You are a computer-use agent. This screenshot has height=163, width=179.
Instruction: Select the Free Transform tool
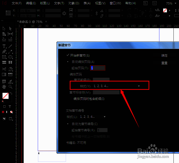coord(10,69)
